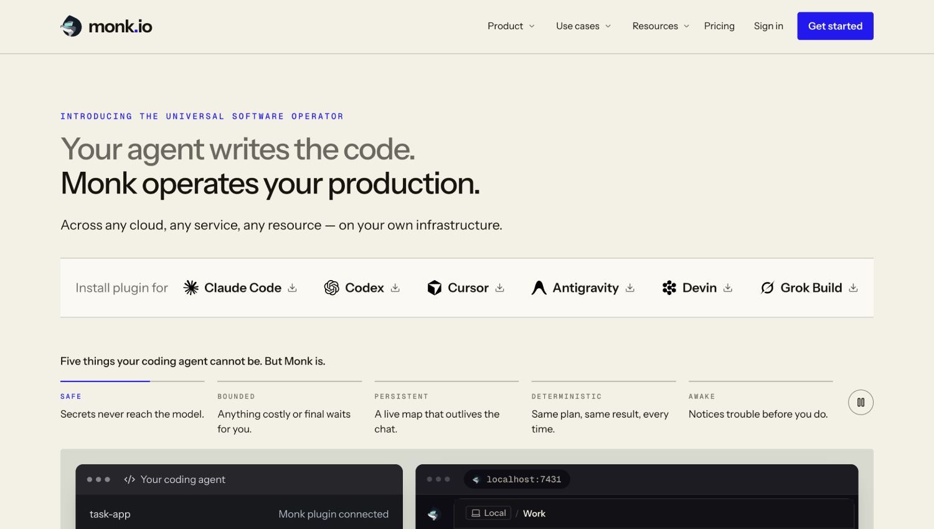934x529 pixels.
Task: Click code brackets icon in coding agent window
Action: tap(130, 479)
